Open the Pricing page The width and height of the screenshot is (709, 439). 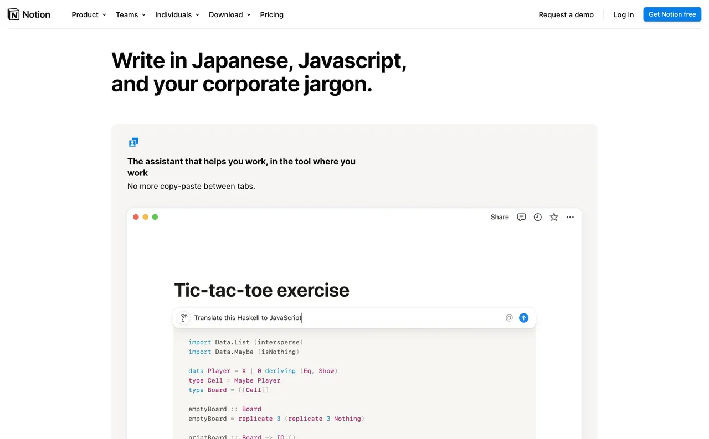pos(271,14)
